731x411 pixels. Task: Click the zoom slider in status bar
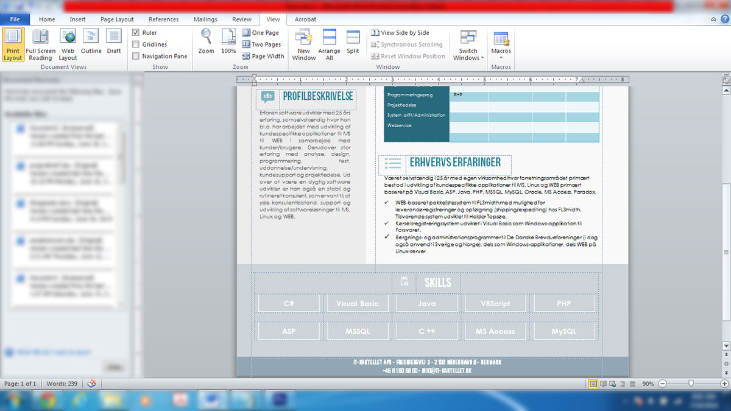(x=690, y=384)
